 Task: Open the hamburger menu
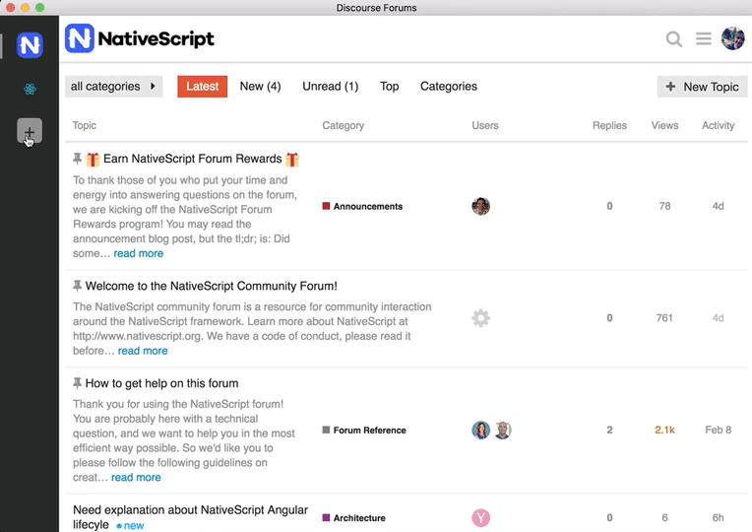pos(704,38)
